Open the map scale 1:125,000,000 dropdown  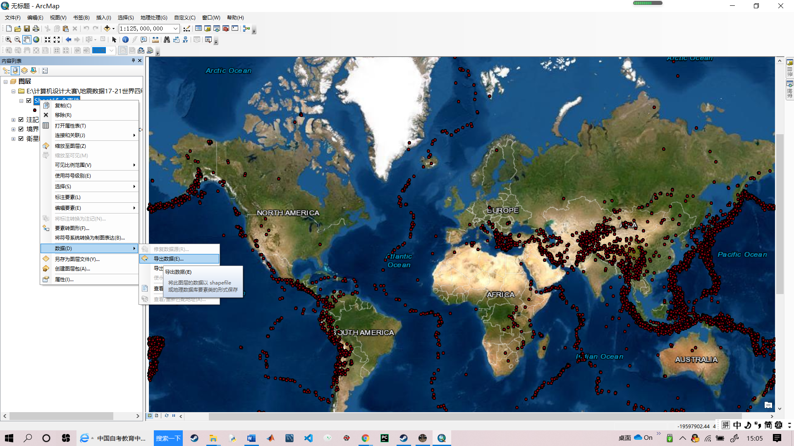coord(175,28)
